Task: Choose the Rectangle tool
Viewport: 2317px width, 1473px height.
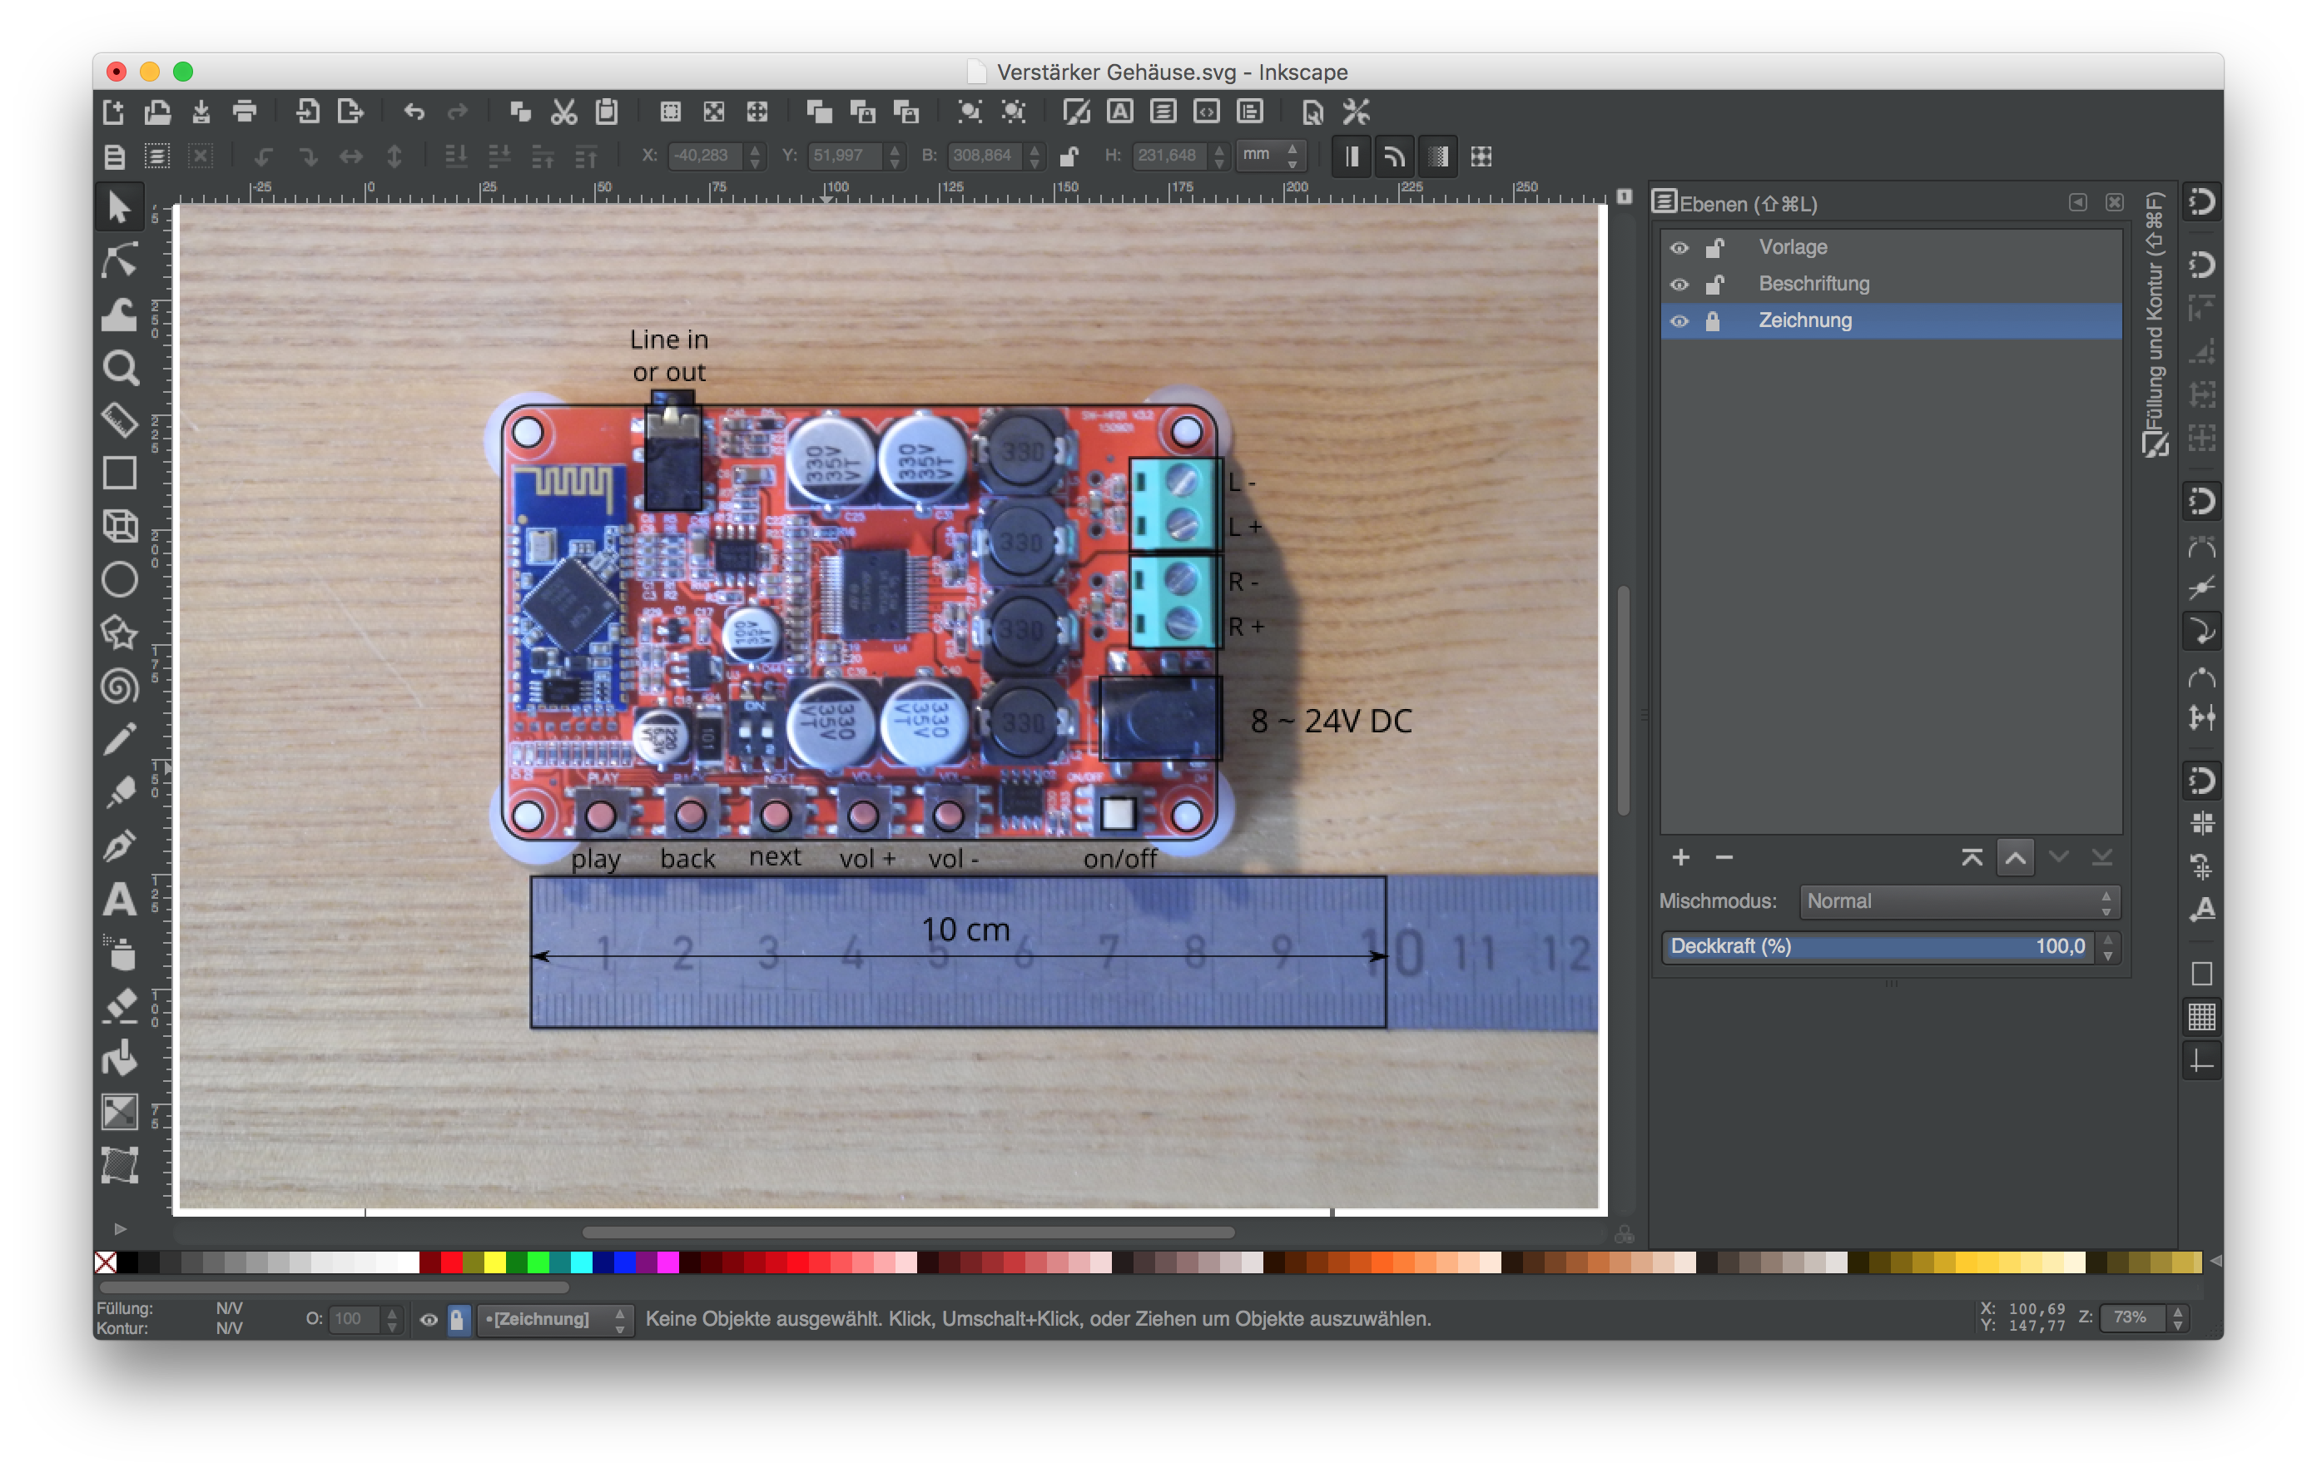Action: coord(119,474)
